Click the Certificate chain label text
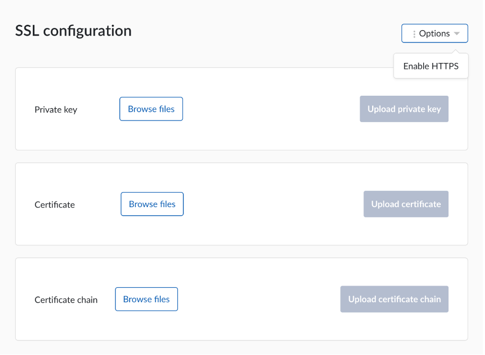This screenshot has width=485, height=355. pyautogui.click(x=66, y=300)
